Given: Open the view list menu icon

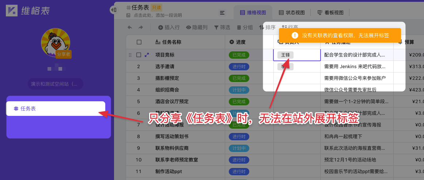Looking at the screenshot, I should (x=222, y=13).
